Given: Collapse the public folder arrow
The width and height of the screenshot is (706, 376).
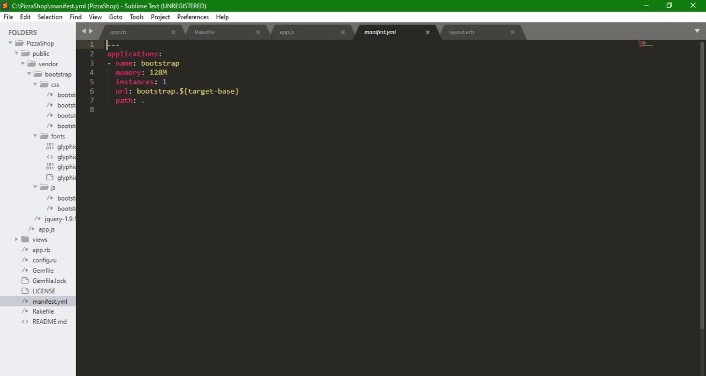Looking at the screenshot, I should (17, 53).
